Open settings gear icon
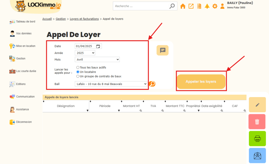The width and height of the screenshot is (269, 164). (215, 6)
